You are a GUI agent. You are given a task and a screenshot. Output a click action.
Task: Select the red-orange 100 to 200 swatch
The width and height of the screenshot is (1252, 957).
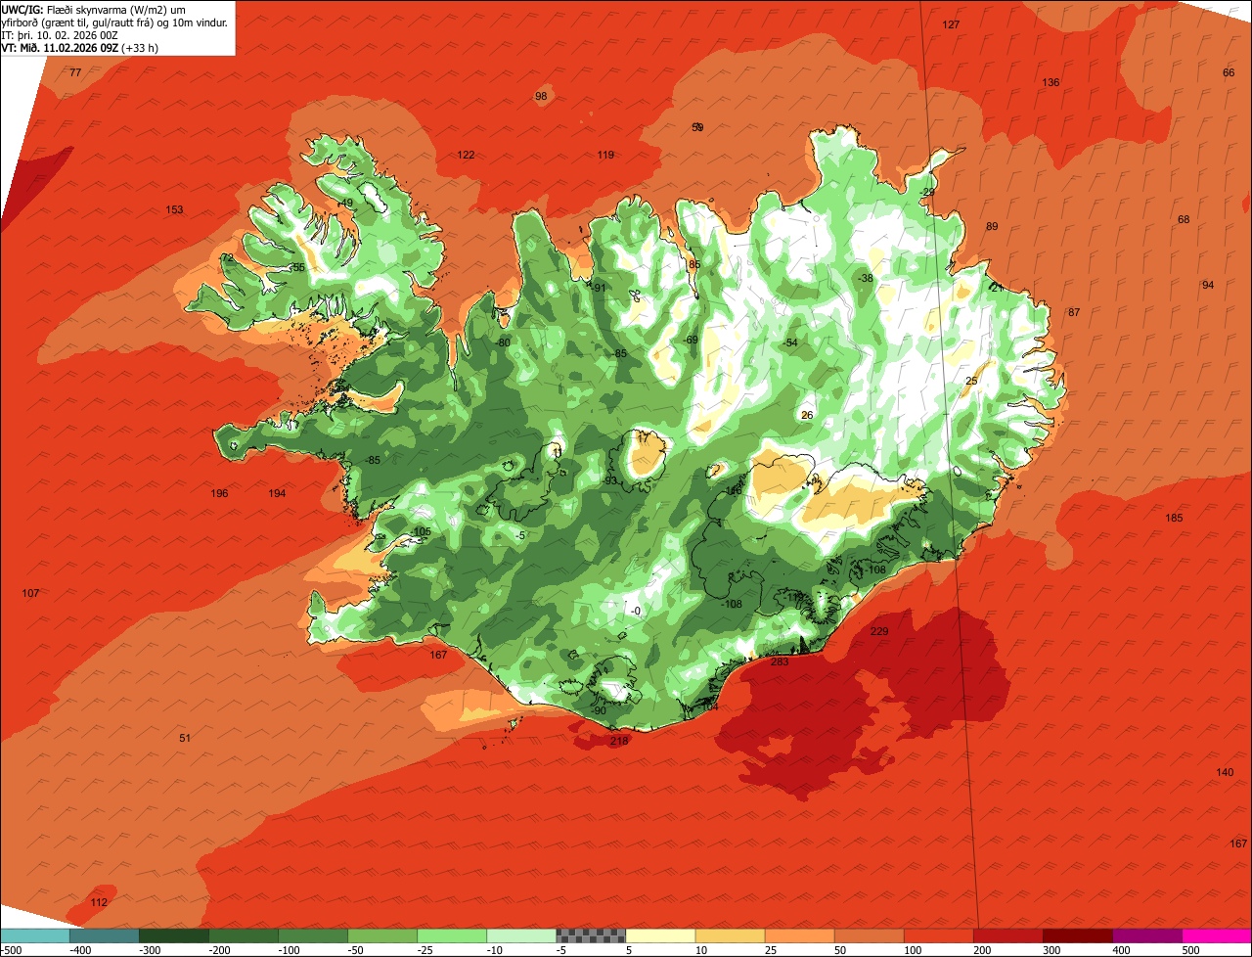coord(938,935)
